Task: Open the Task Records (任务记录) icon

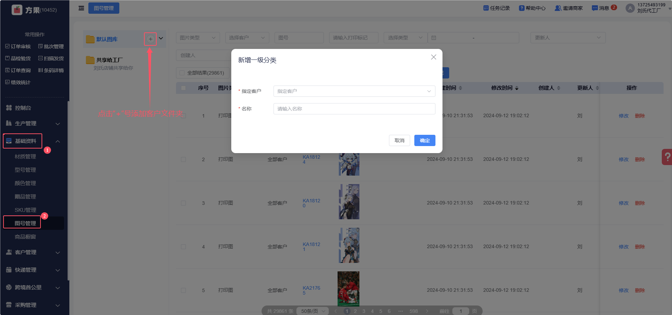Action: [x=486, y=8]
